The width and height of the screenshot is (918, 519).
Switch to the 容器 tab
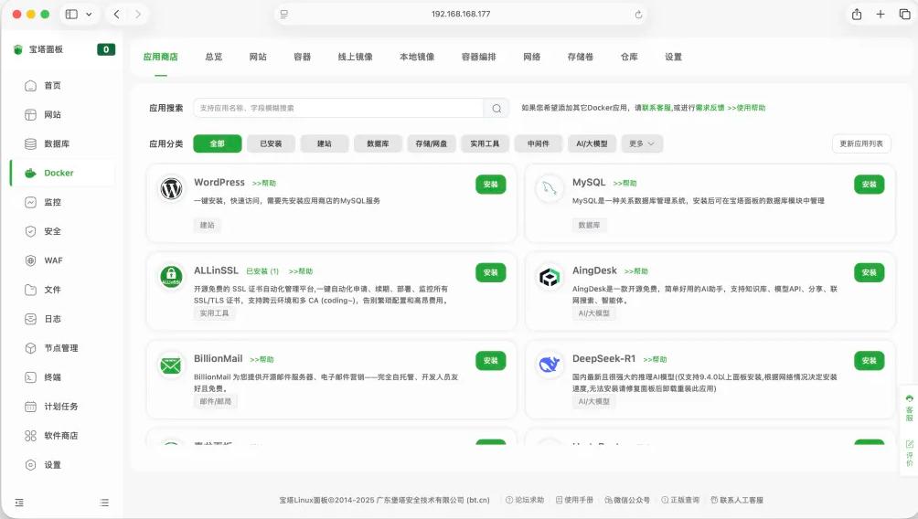[302, 57]
